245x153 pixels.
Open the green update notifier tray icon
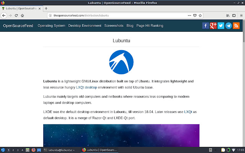click(x=228, y=150)
